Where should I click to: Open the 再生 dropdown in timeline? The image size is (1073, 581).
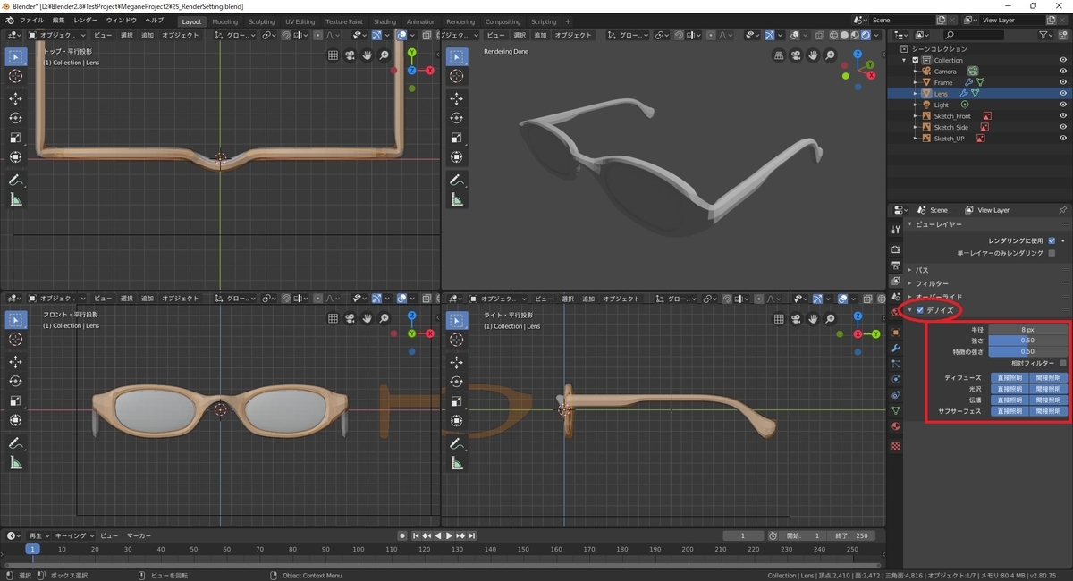(x=39, y=535)
